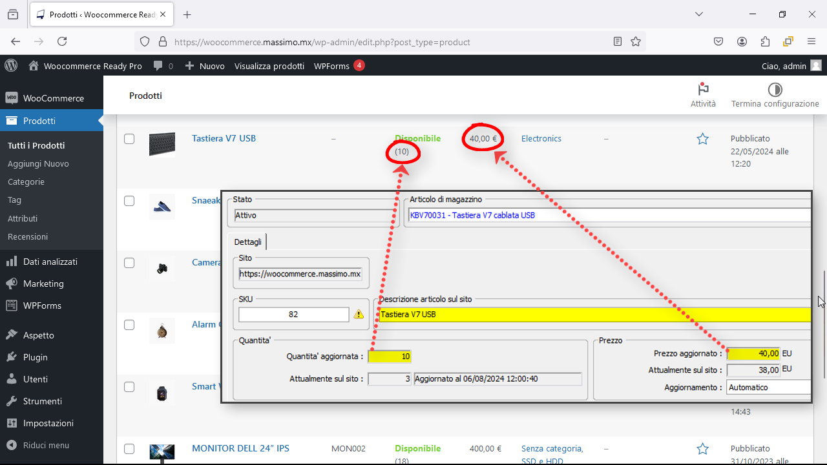The image size is (827, 465).
Task: Open WPForms menu in sidebar
Action: 52,305
